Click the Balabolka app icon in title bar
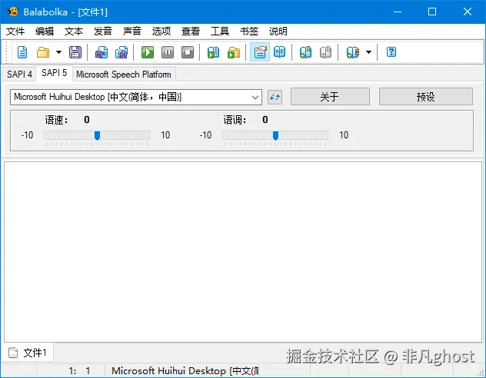Viewport: 486px width, 378px height. coord(13,12)
